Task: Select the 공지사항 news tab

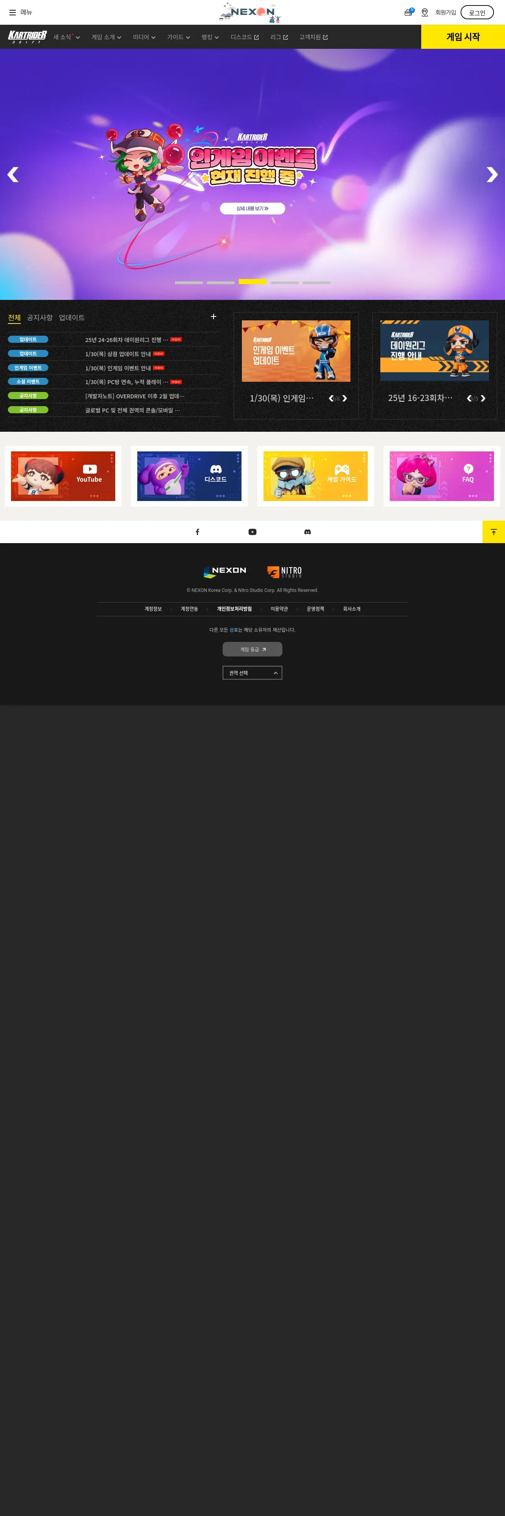Action: click(40, 318)
